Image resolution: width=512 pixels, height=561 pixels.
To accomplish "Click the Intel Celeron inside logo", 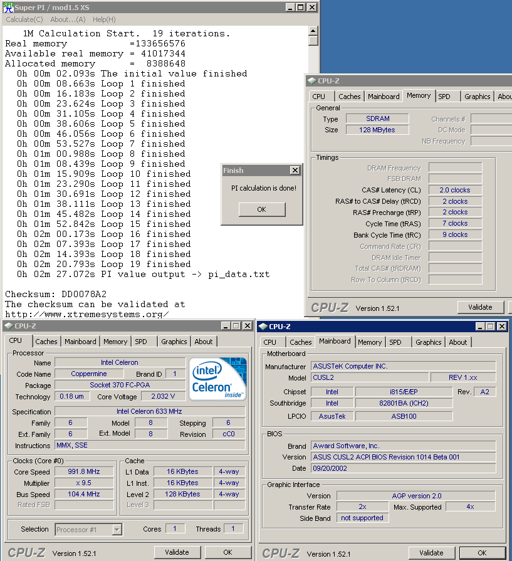I will (219, 379).
